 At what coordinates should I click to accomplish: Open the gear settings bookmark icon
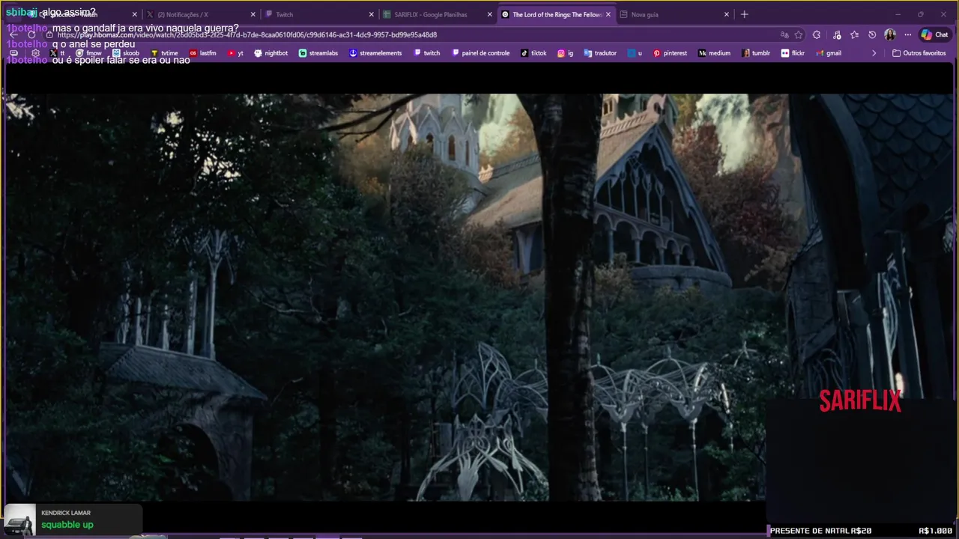pos(35,53)
